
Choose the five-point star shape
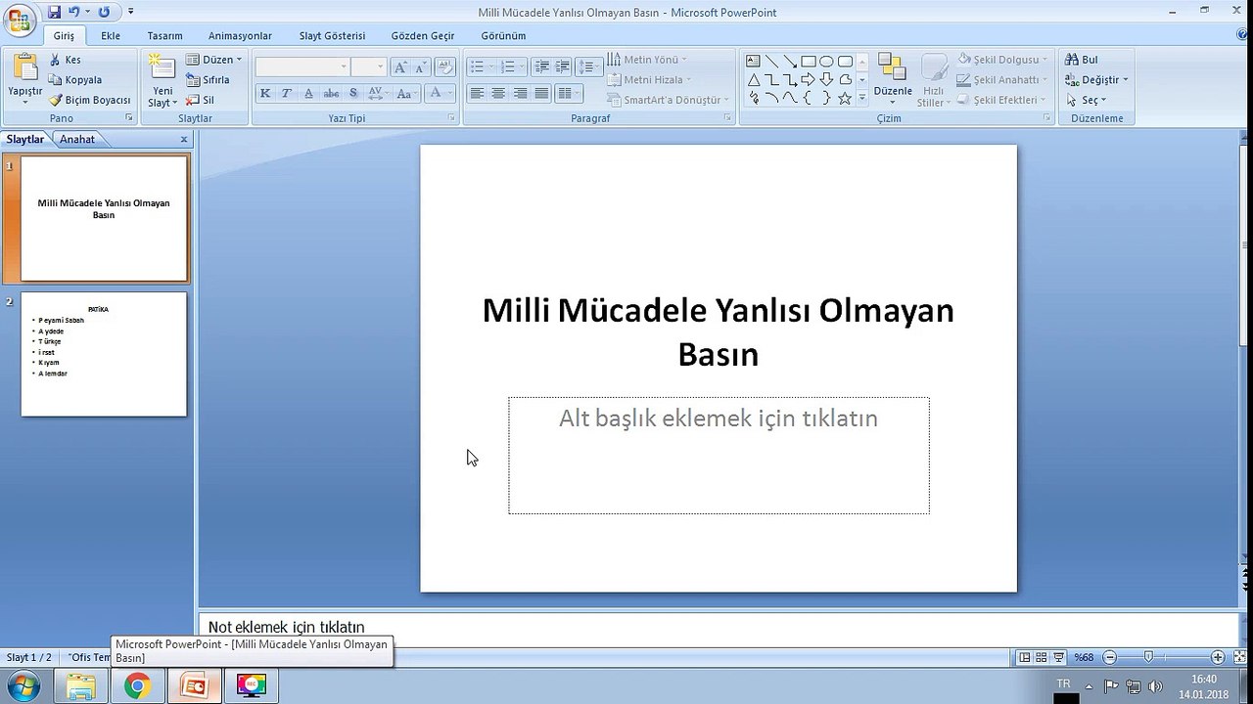845,99
